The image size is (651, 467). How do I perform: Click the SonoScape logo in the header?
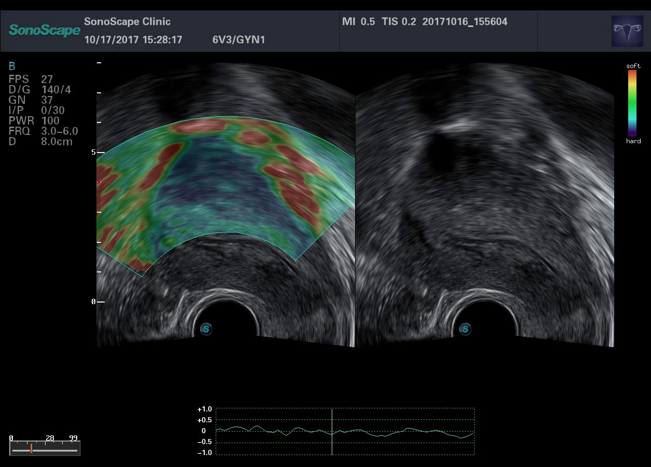pyautogui.click(x=45, y=30)
